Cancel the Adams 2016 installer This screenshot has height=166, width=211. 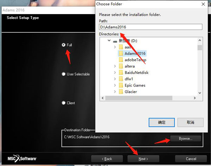(x=191, y=159)
